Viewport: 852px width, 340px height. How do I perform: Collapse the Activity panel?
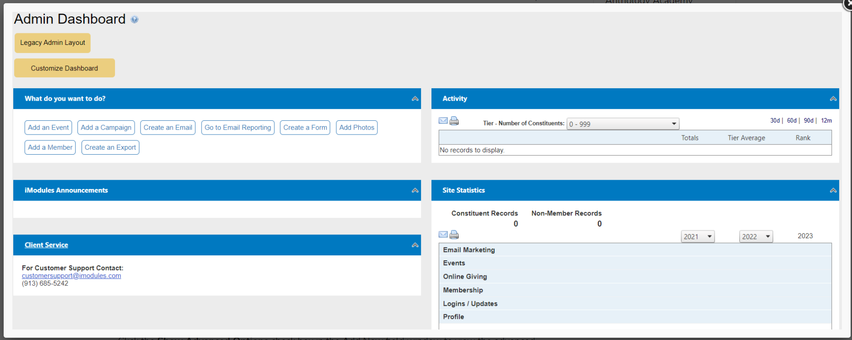coord(833,99)
